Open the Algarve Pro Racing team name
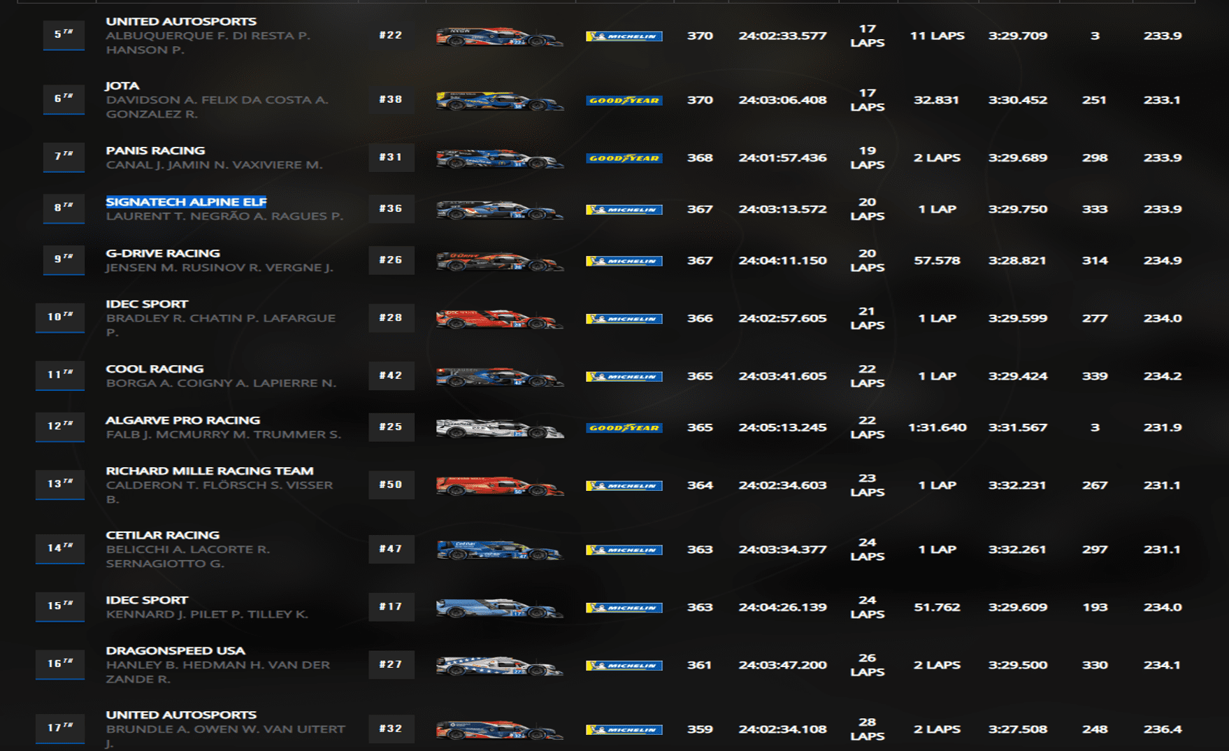Image resolution: width=1229 pixels, height=751 pixels. (x=182, y=420)
